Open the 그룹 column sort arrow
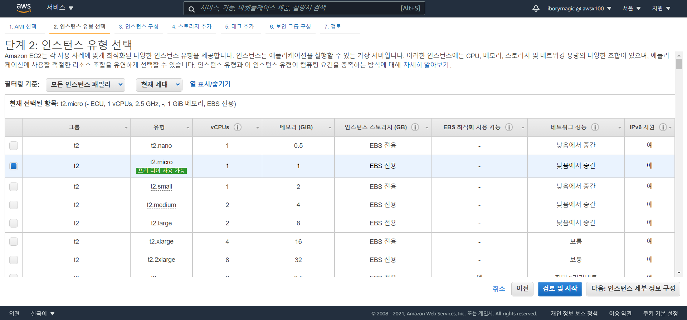Screen dimensions: 687x320 coord(126,127)
